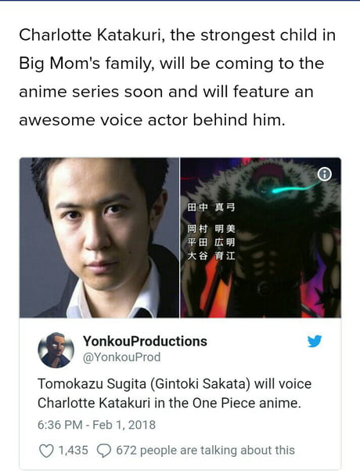Image resolution: width=360 pixels, height=471 pixels.
Task: Click the embedded tweet card footer
Action: point(167,451)
